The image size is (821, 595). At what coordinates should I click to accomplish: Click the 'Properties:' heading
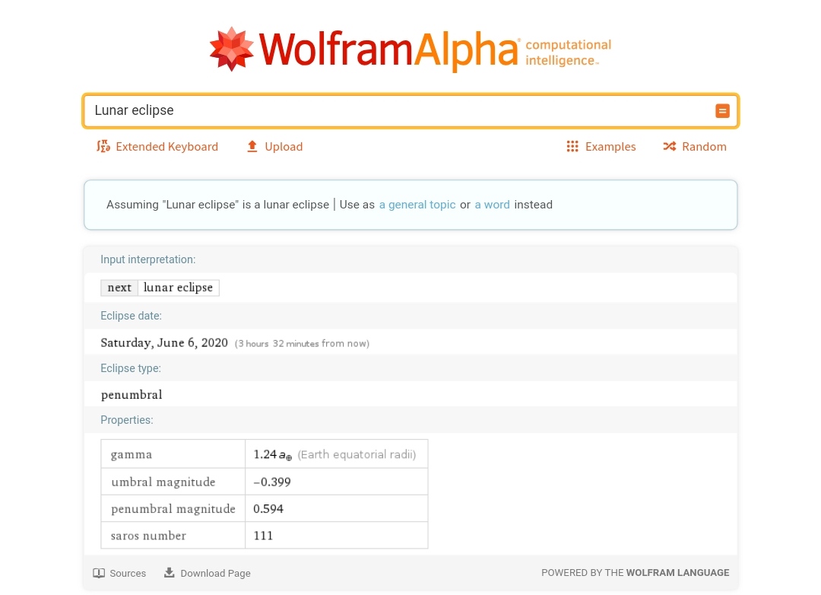pos(127,420)
